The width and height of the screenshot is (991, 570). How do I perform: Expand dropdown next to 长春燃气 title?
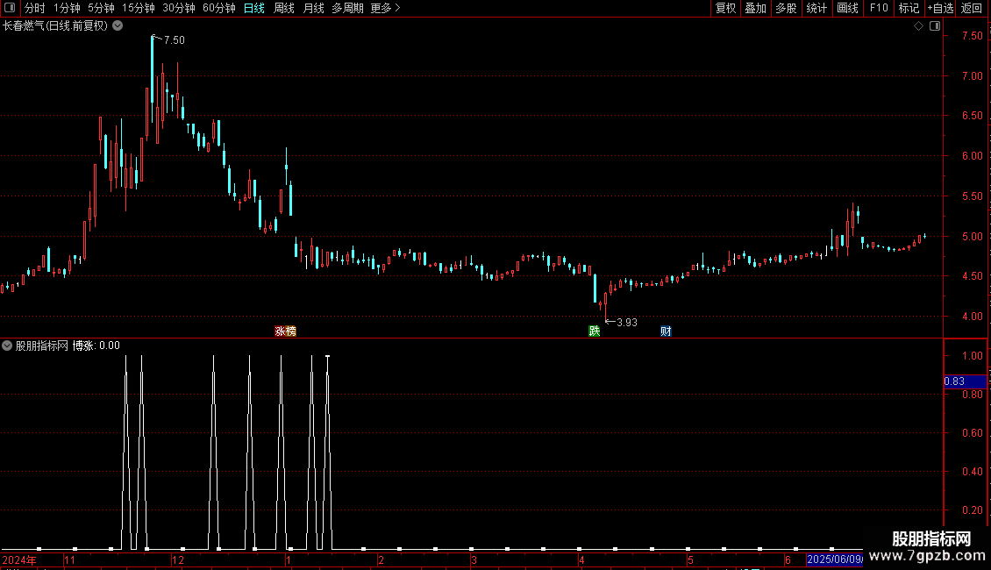118,26
